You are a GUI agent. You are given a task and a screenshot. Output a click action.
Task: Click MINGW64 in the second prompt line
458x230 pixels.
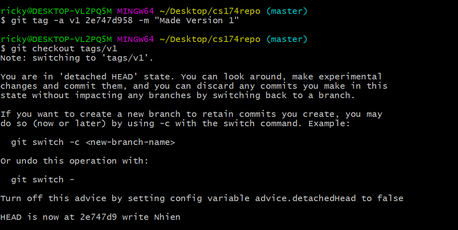(135, 39)
